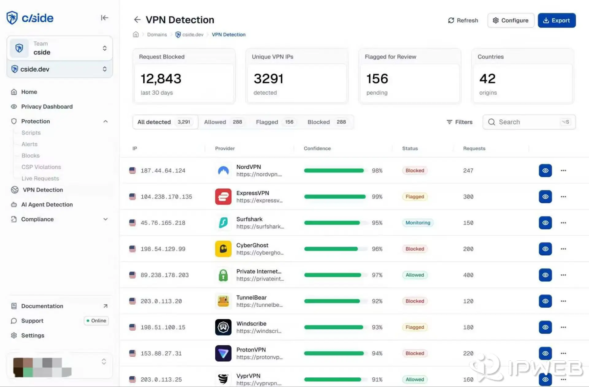Open the Filters menu
Screen dimensions: 589x387
click(x=459, y=122)
